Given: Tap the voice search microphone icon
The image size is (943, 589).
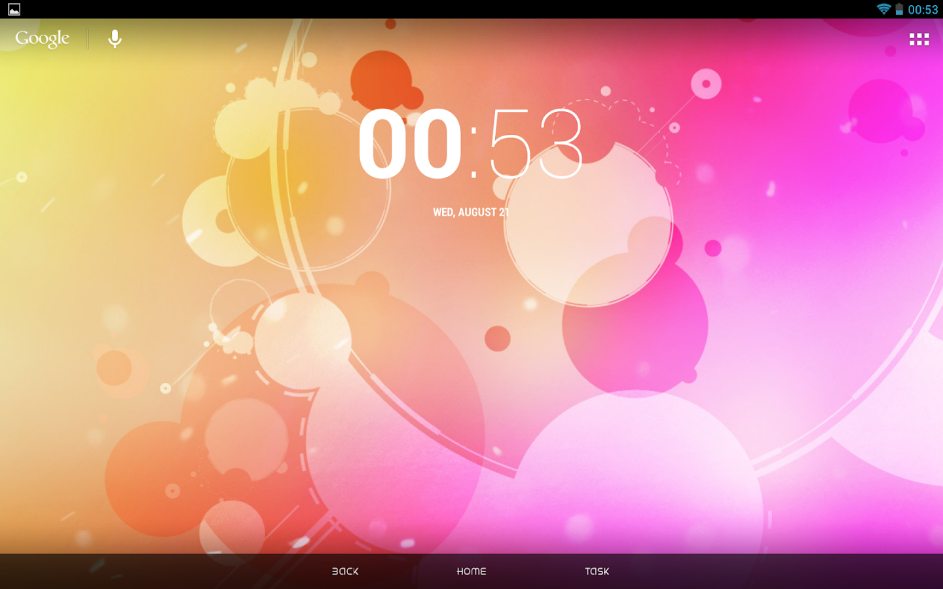Looking at the screenshot, I should 115,39.
